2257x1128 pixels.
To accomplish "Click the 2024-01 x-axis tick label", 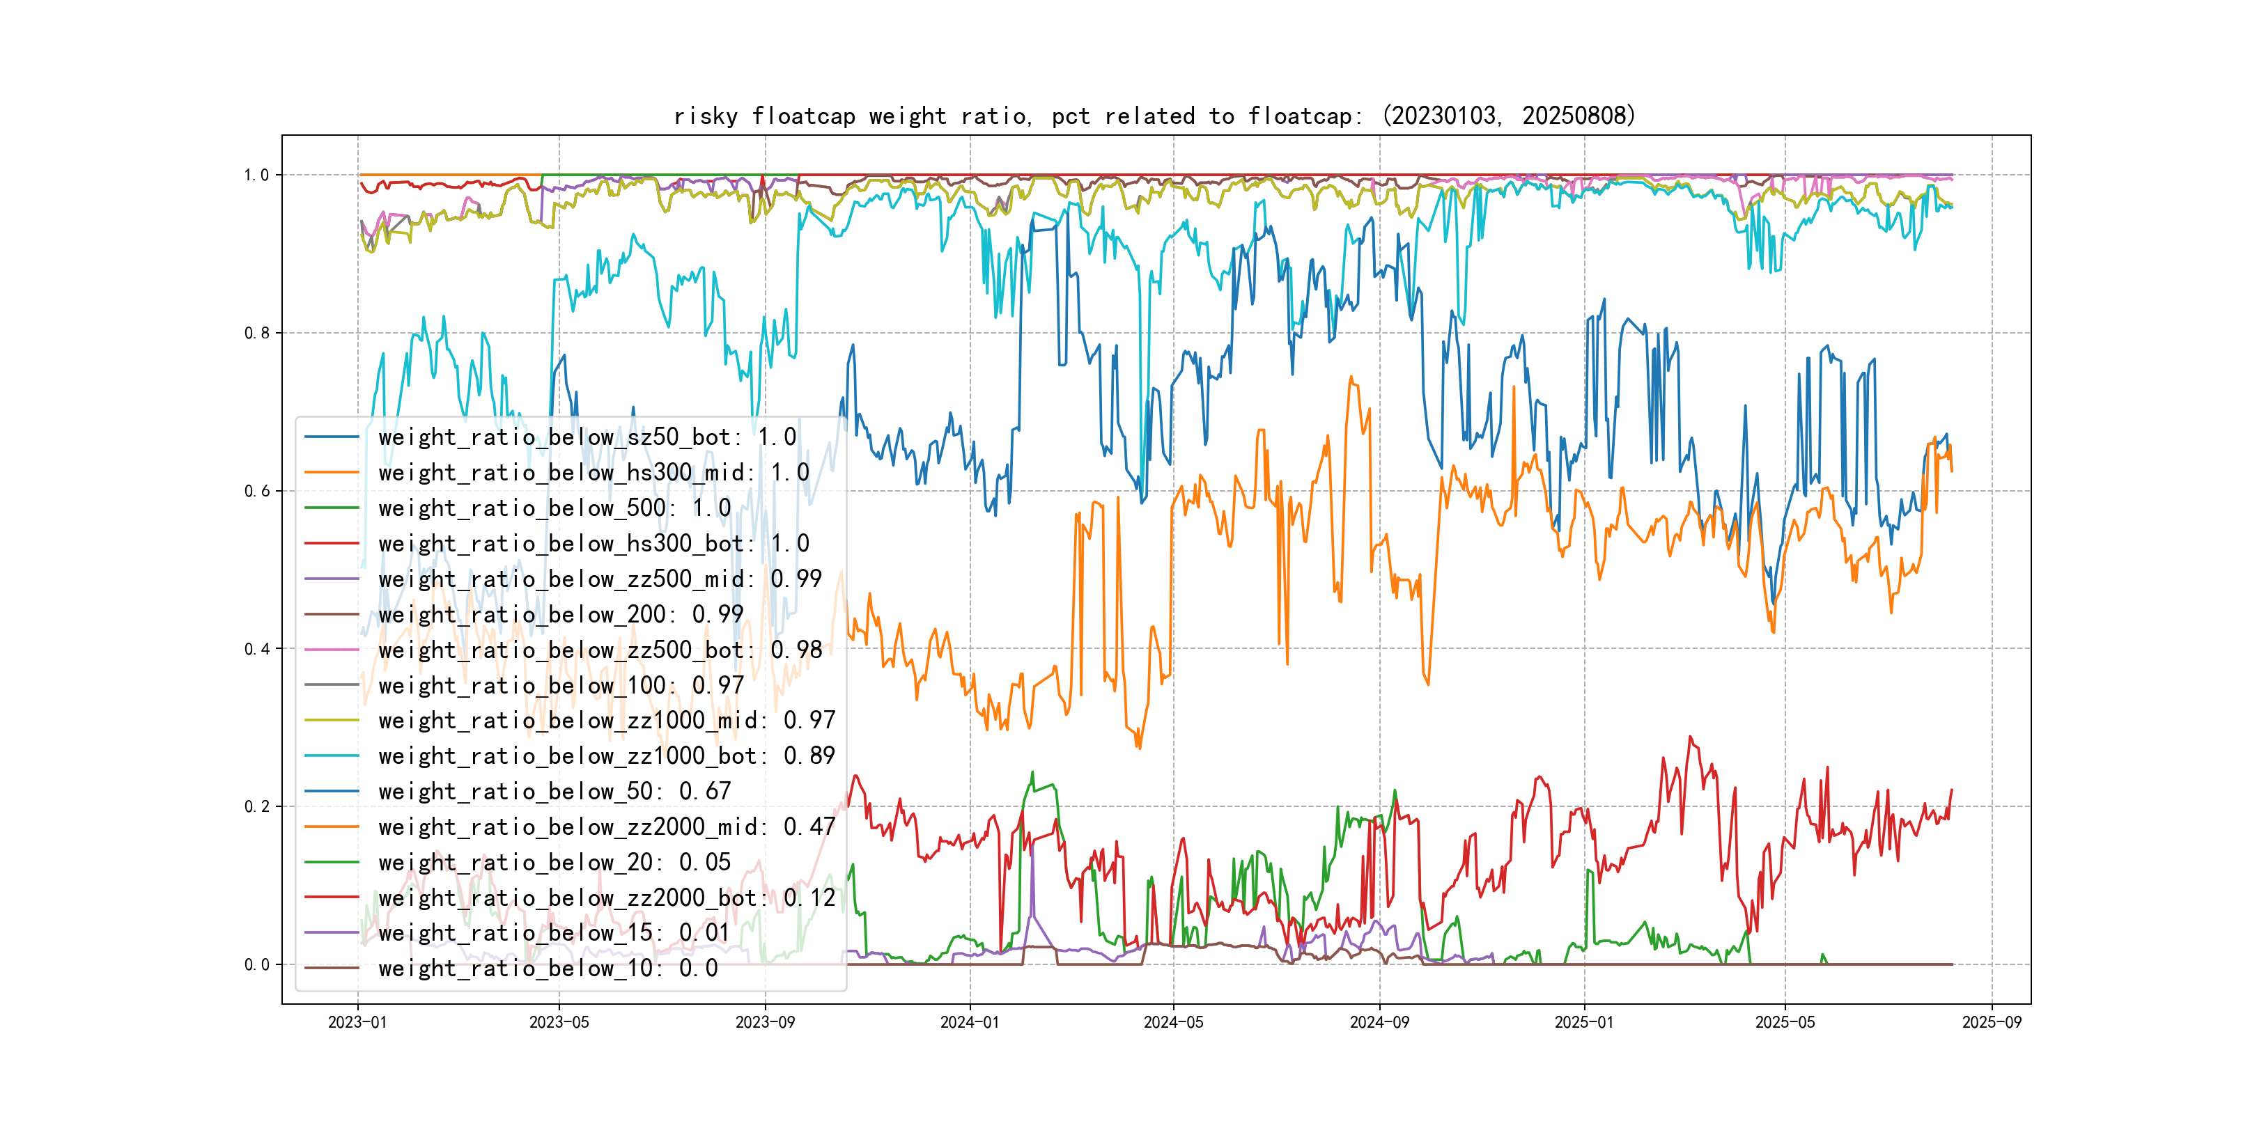I will point(969,1022).
